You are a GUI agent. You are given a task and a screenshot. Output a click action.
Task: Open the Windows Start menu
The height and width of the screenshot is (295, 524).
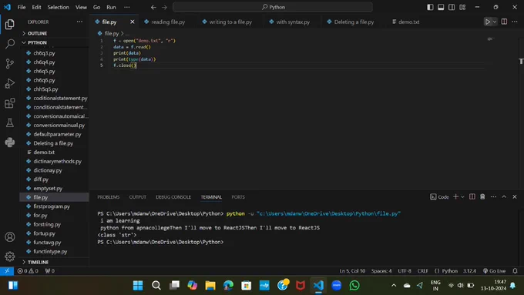coord(138,285)
